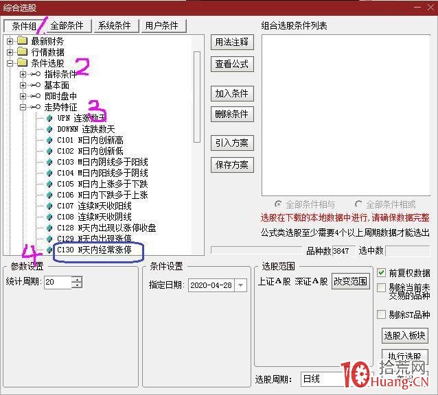
Task: Collapse the 走势特征 branch
Action: point(23,107)
